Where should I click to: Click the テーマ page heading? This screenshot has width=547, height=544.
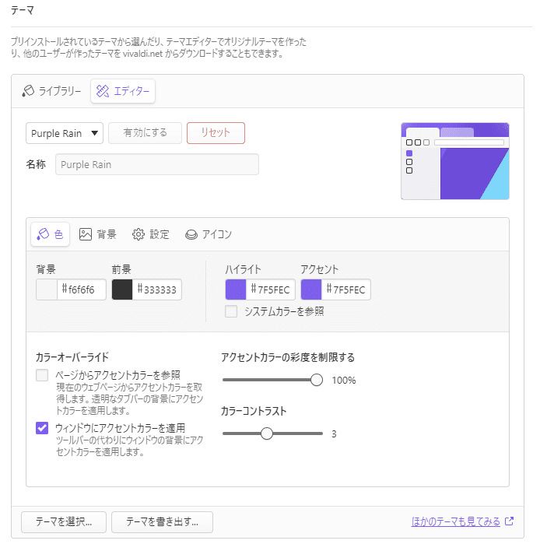[x=23, y=10]
